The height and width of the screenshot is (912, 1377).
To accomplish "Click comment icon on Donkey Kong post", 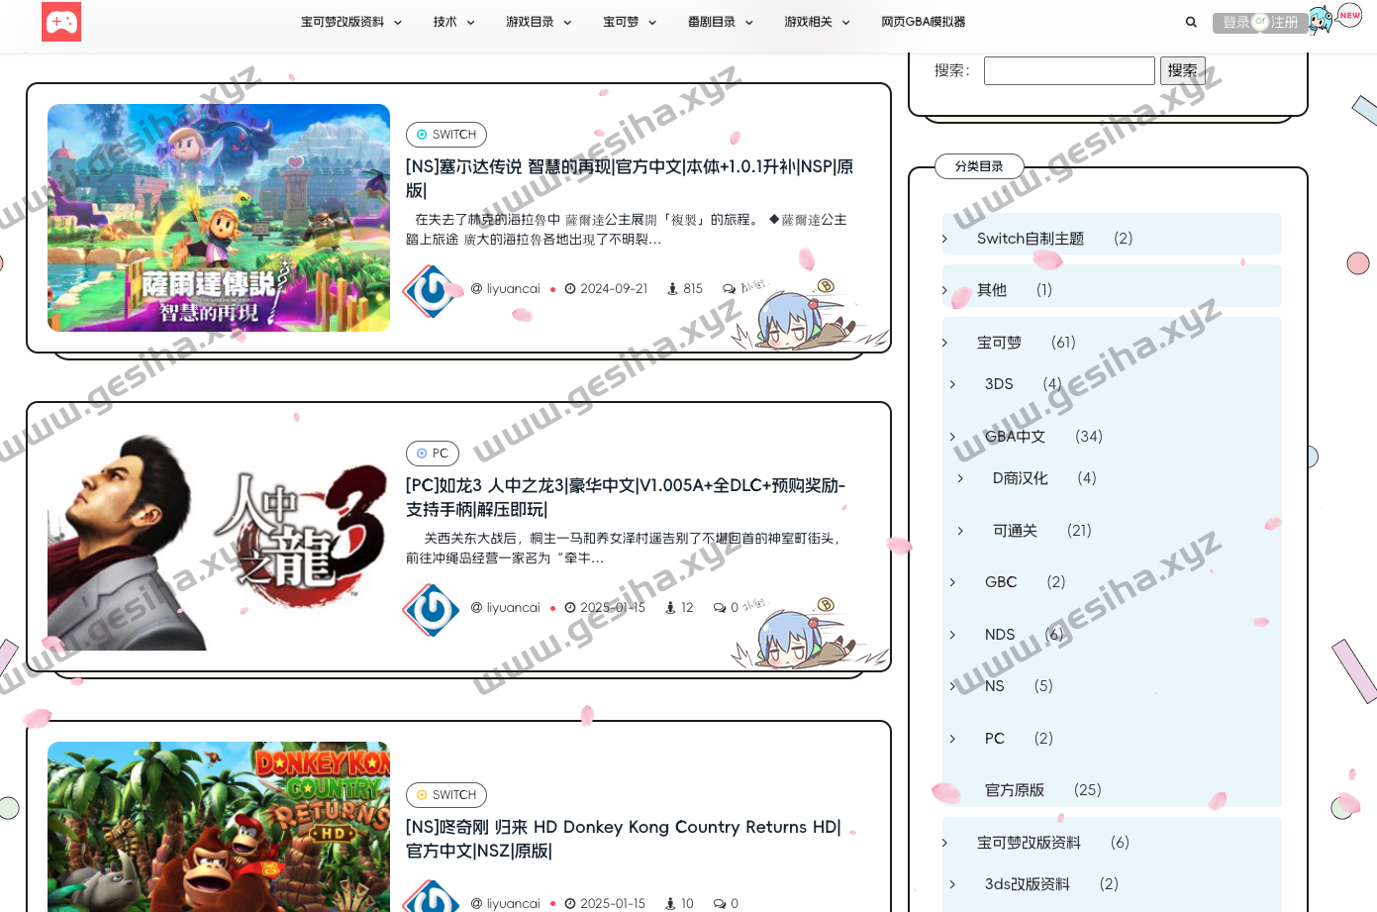I will (720, 903).
